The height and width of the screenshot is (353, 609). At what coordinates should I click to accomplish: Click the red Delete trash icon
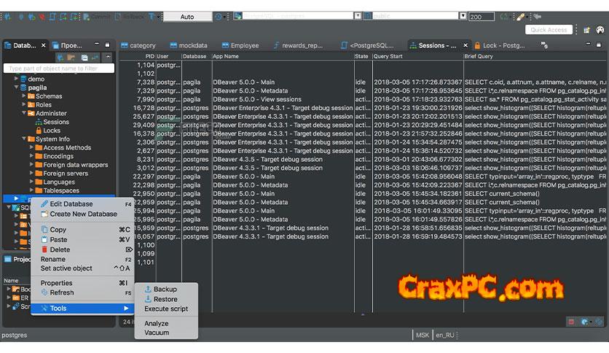tap(44, 249)
